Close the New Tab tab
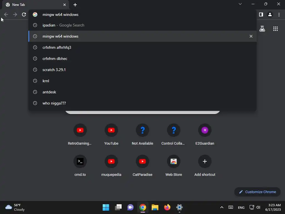This screenshot has width=285, height=214. click(65, 5)
